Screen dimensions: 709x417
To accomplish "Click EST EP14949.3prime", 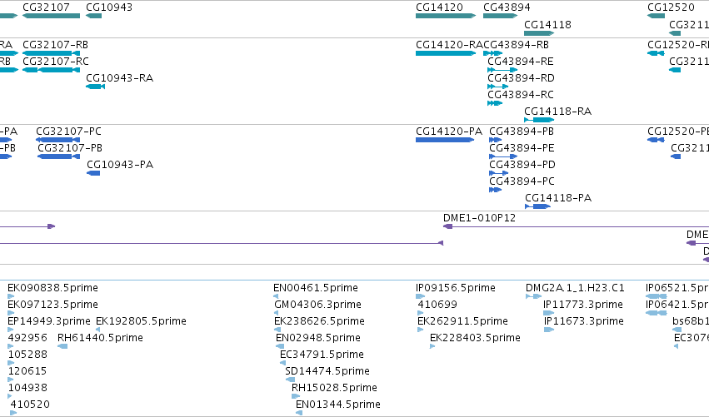I will tap(10, 330).
